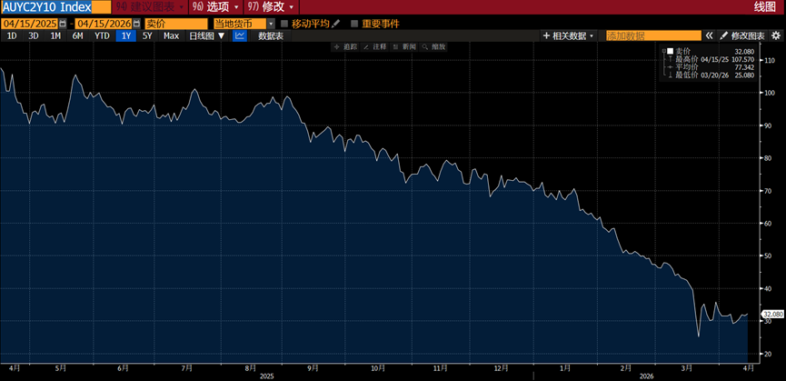Open chart settings gear icon
Viewport: 786px width, 381px height.
pyautogui.click(x=776, y=35)
